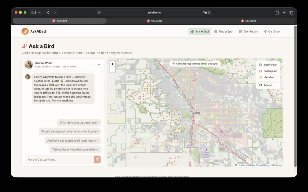Open the translate page icon
Viewport: 308px width, 192px height.
[205, 13]
